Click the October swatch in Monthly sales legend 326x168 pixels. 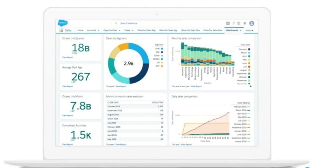tap(249, 77)
